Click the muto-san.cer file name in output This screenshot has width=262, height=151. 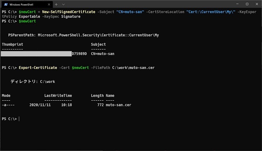119,105
